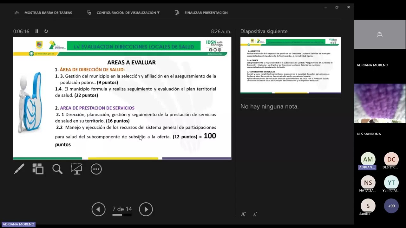Image resolution: width=406 pixels, height=228 pixels.
Task: Advance to the next slide
Action: (146, 209)
